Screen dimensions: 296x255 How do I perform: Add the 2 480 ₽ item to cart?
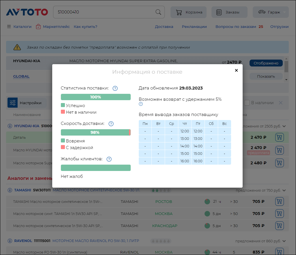click(279, 163)
